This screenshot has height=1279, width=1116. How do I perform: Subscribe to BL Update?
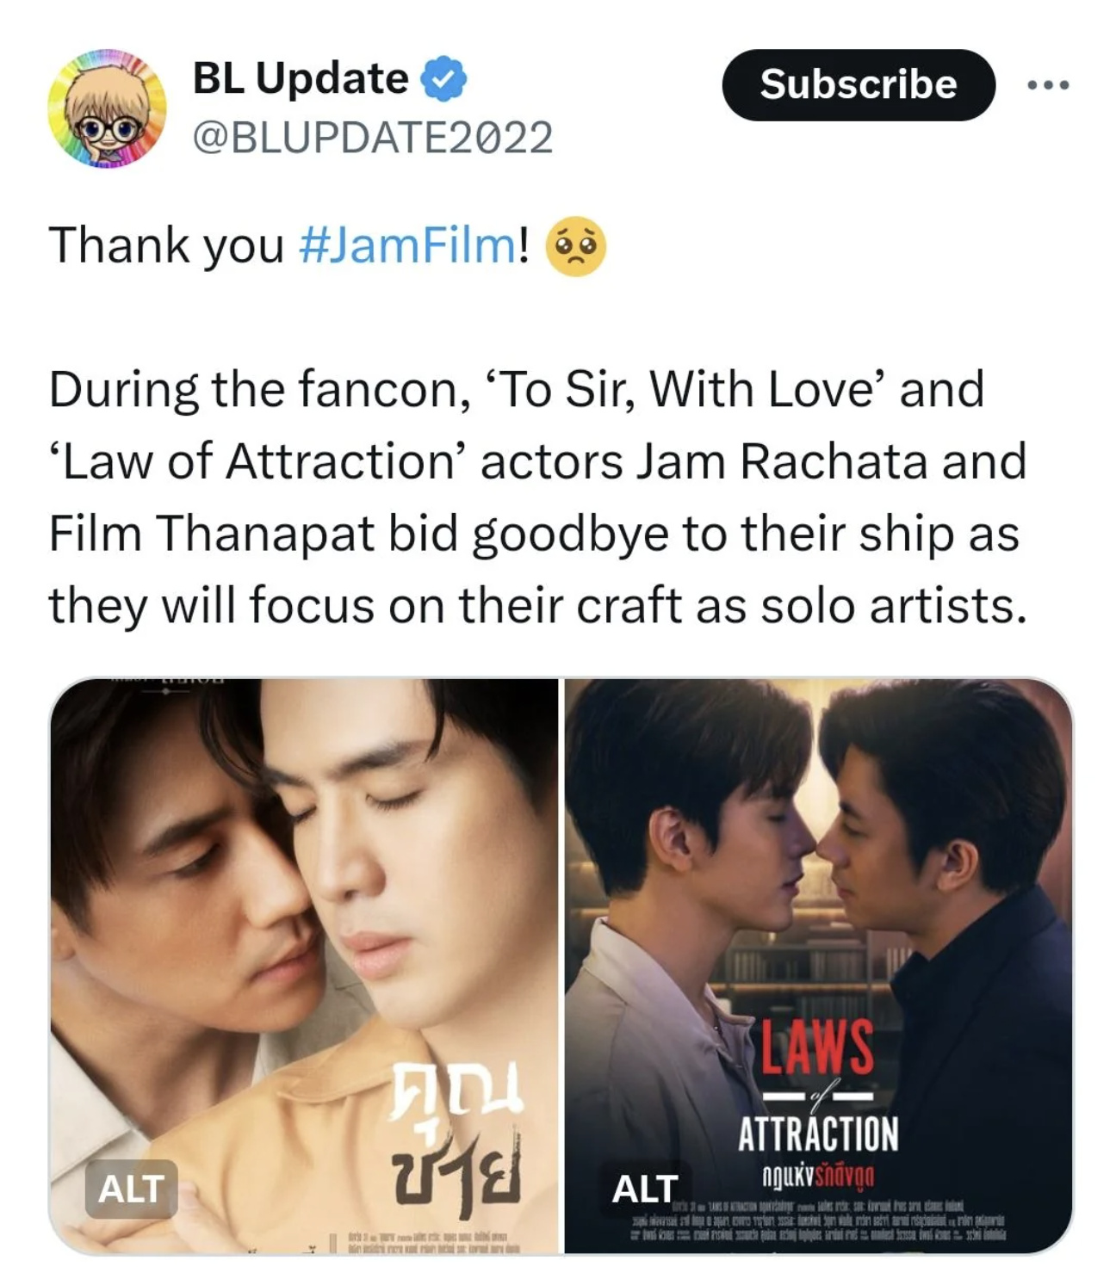tap(859, 84)
